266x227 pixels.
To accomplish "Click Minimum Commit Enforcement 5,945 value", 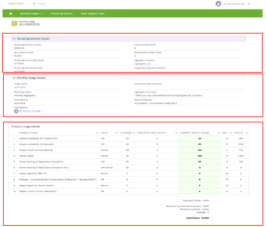I will [206, 206].
